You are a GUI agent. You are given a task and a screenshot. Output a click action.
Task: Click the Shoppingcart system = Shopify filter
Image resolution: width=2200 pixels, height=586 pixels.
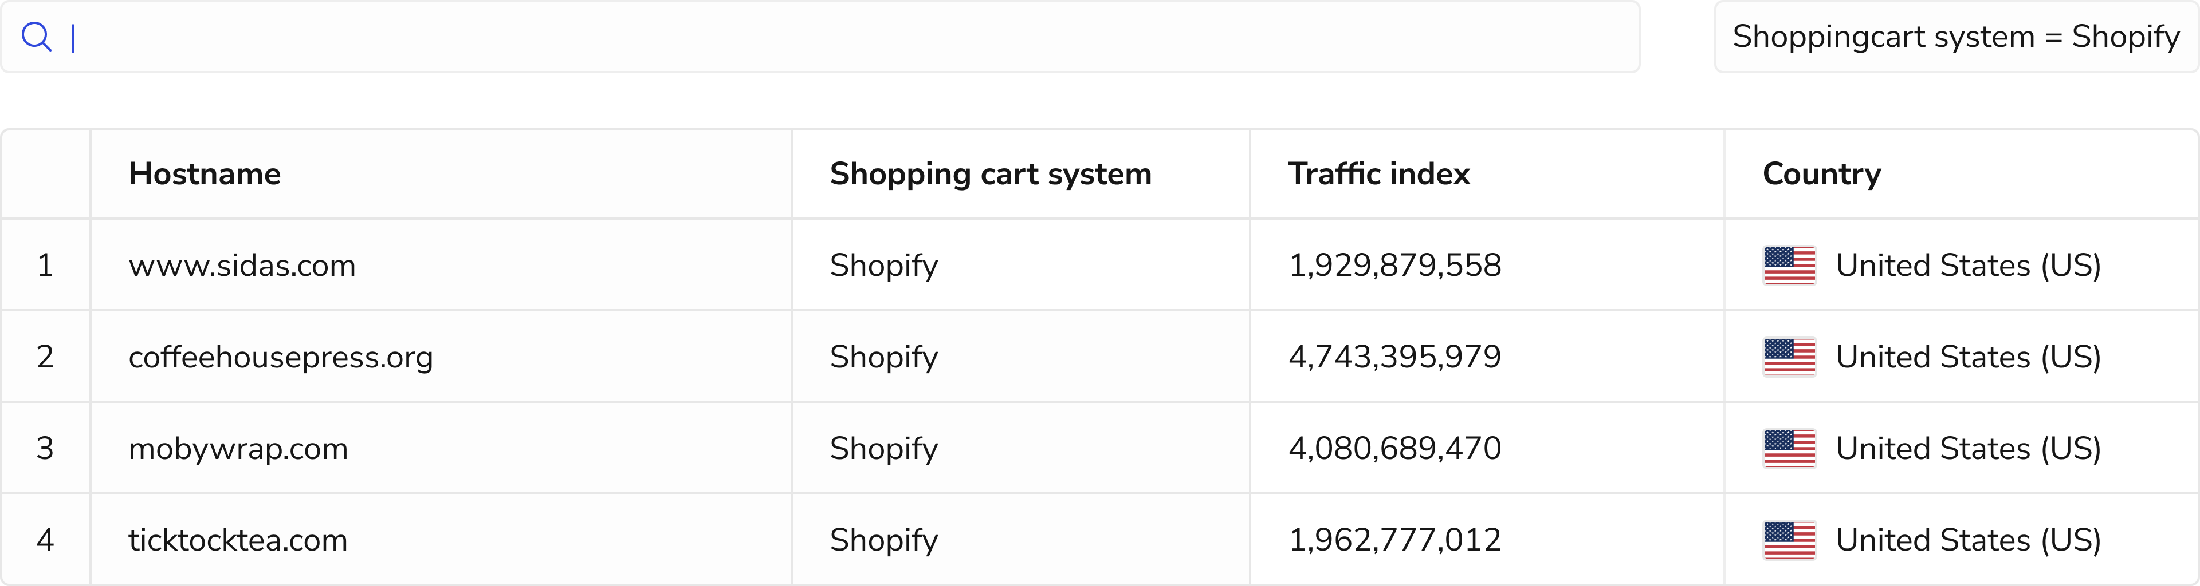tap(1956, 38)
